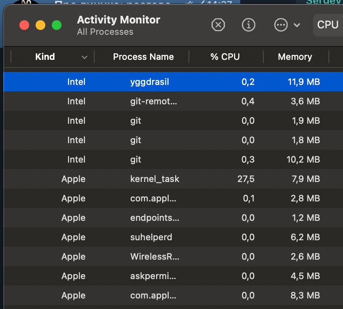
Task: Select the WirelessR… process row
Action: pos(155,257)
